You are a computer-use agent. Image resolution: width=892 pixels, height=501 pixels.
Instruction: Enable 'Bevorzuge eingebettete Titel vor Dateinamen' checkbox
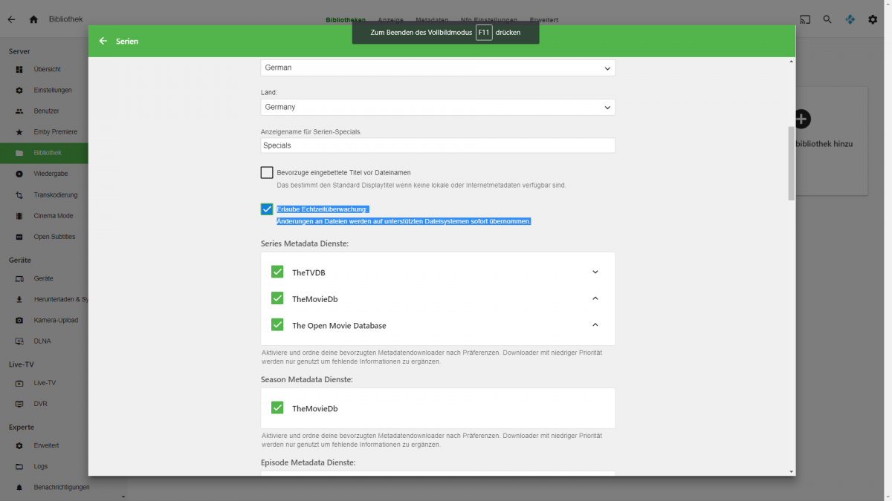[267, 173]
